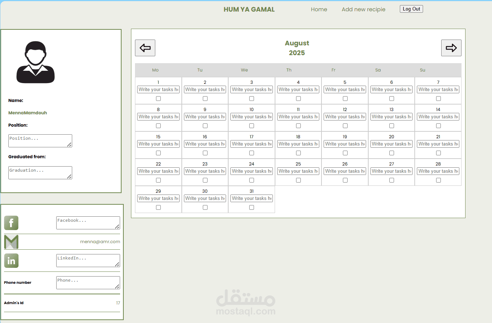492x323 pixels.
Task: Select the Facebook text field
Action: [x=88, y=223]
